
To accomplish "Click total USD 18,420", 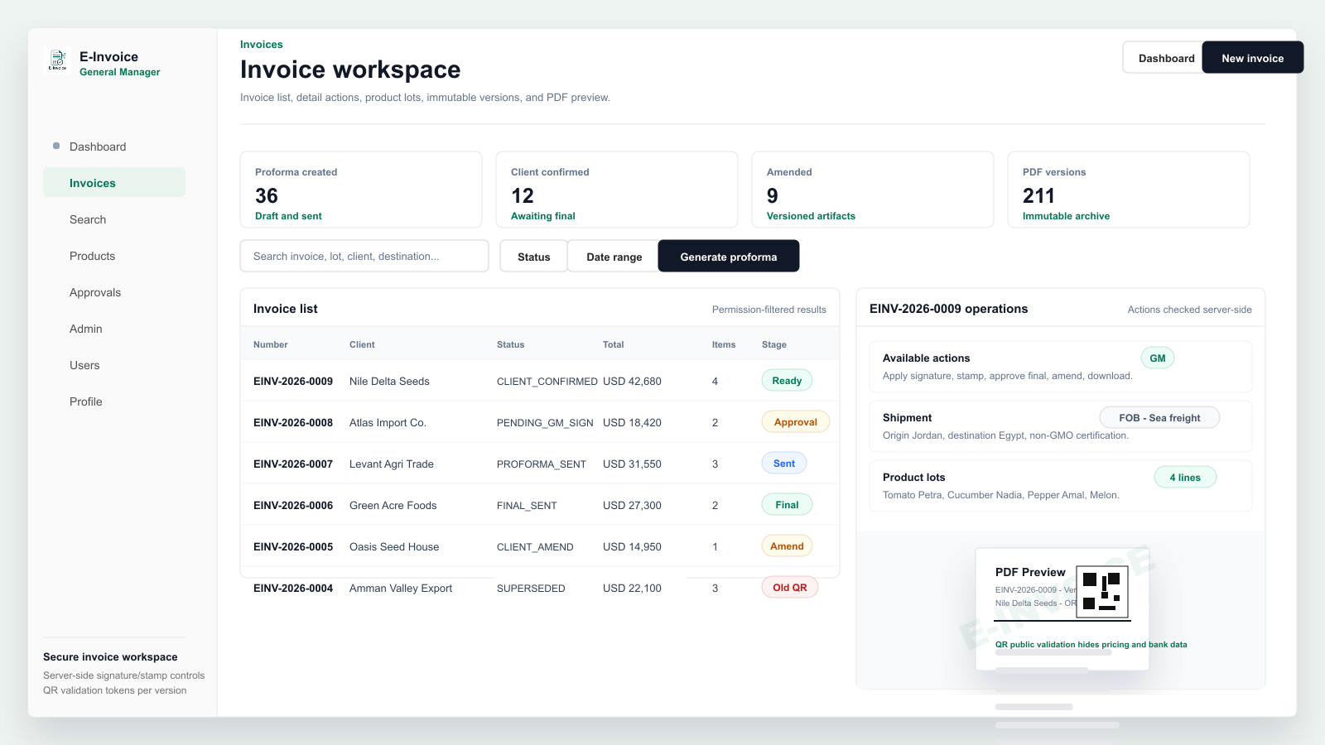I will tap(632, 423).
